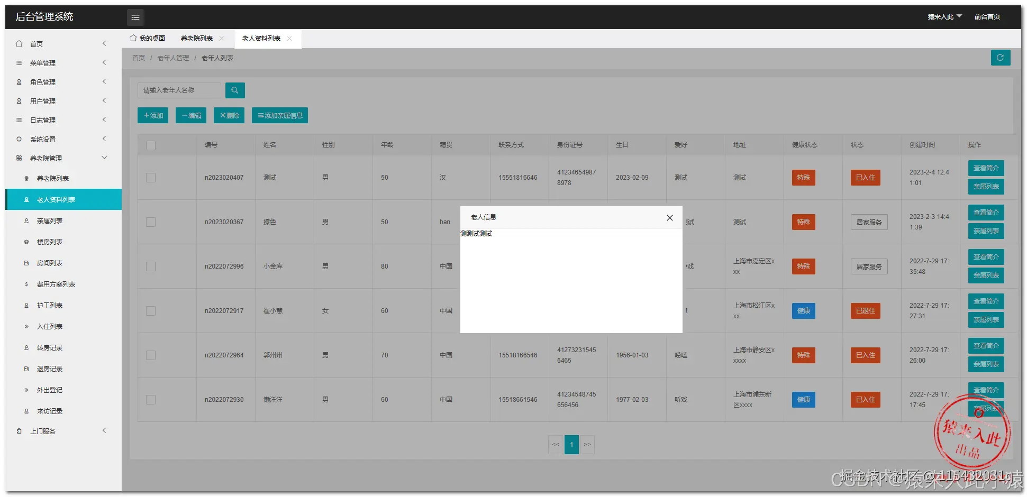1027x497 pixels.
Task: Click the icon beside 退房记录
Action: click(26, 369)
